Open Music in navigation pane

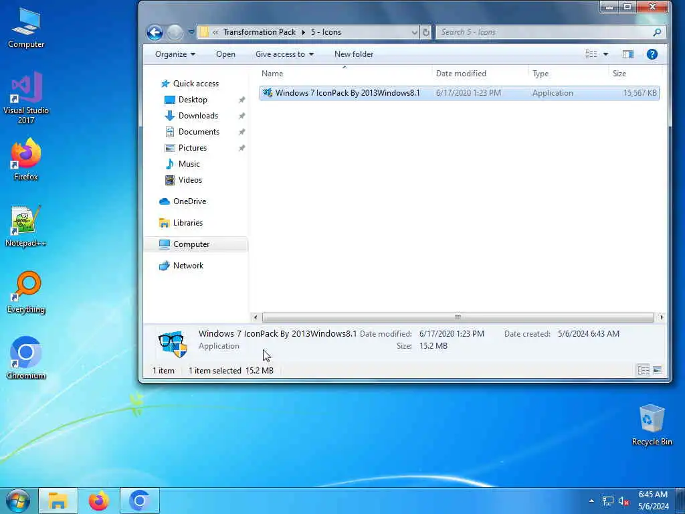[189, 164]
